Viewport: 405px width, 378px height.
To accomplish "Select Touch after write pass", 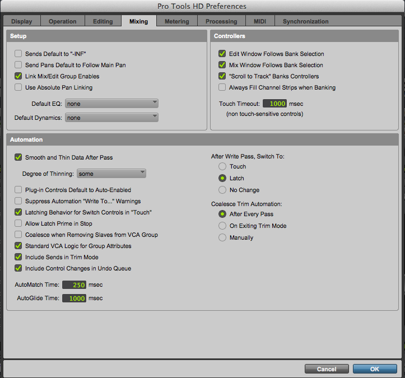I will (222, 166).
